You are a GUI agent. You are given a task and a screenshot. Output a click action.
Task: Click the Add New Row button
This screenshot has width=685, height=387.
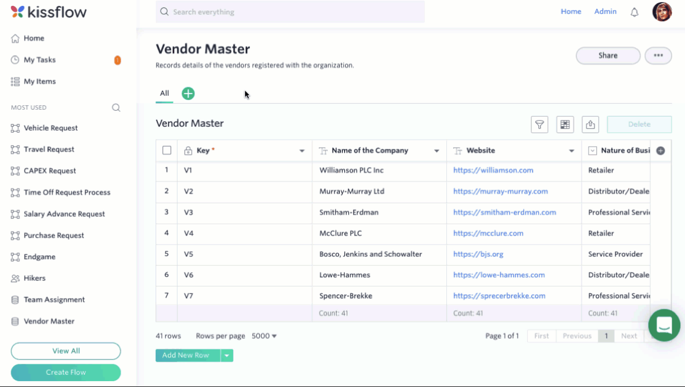(x=188, y=355)
